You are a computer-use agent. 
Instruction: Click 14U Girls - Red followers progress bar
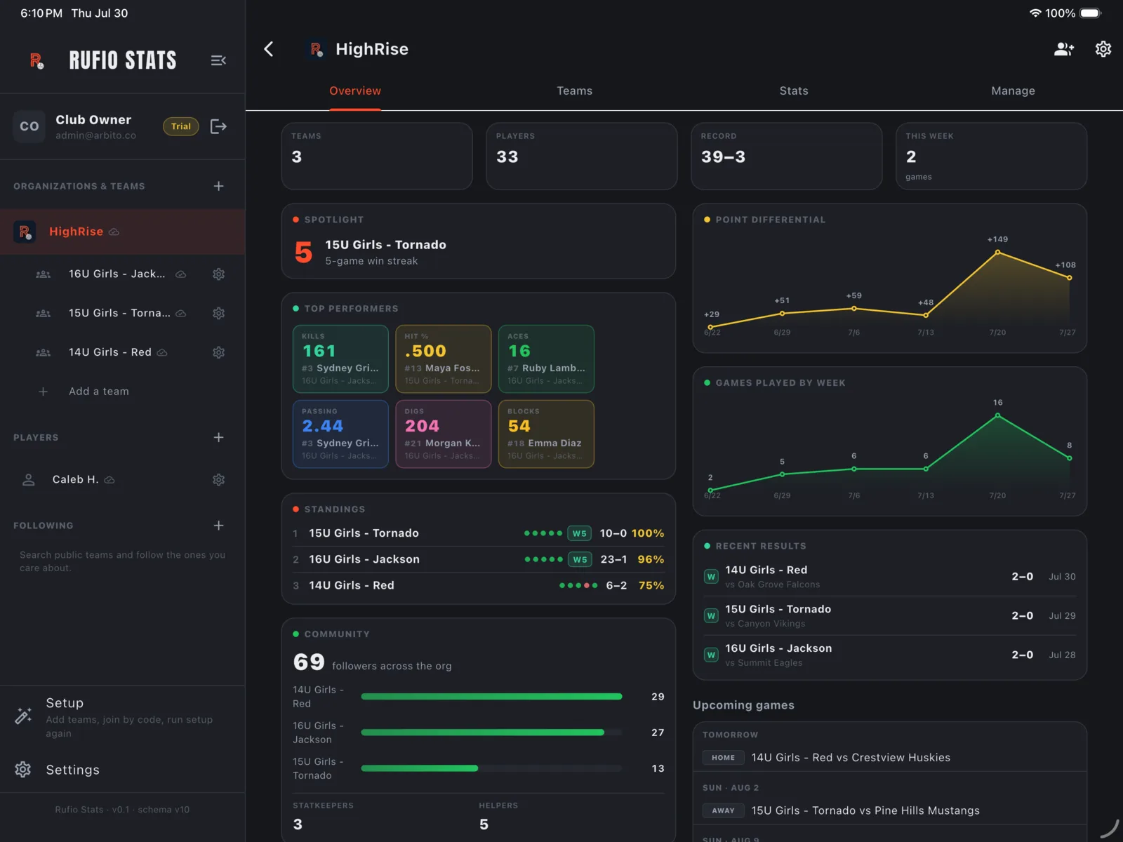pyautogui.click(x=491, y=697)
